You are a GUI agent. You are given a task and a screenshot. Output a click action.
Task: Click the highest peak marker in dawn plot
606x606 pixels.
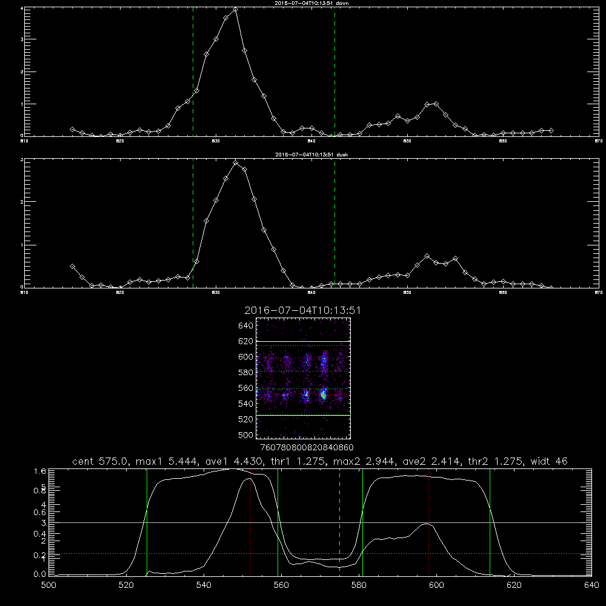tap(235, 10)
